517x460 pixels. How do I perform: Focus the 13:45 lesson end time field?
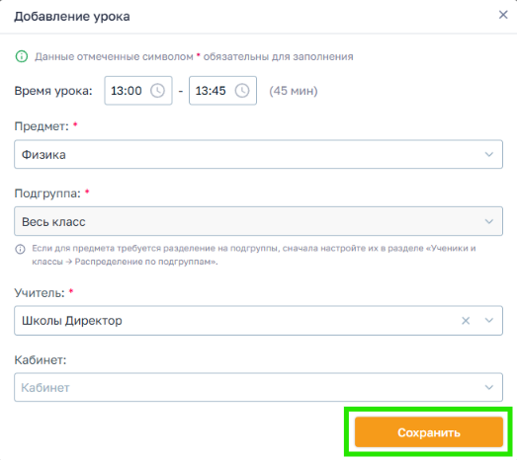click(x=222, y=91)
